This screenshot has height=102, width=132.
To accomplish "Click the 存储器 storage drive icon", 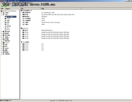I will [3, 39].
